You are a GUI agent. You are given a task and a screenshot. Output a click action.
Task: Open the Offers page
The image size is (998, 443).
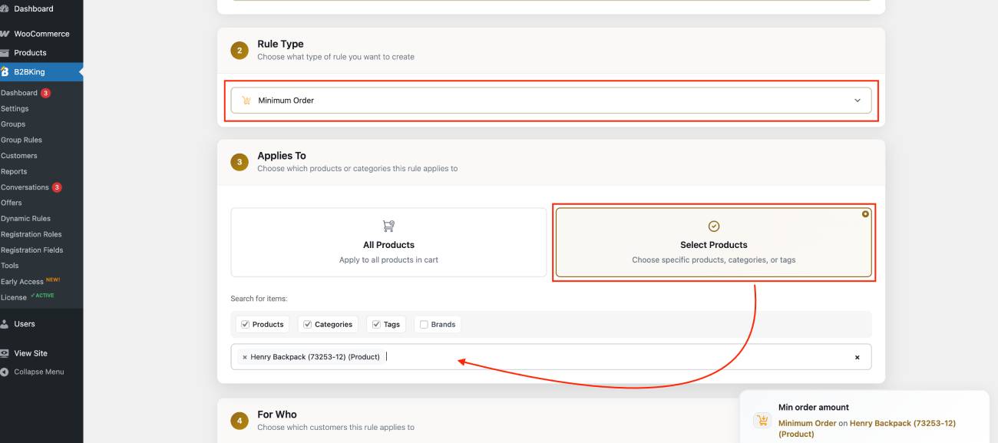pyautogui.click(x=12, y=203)
